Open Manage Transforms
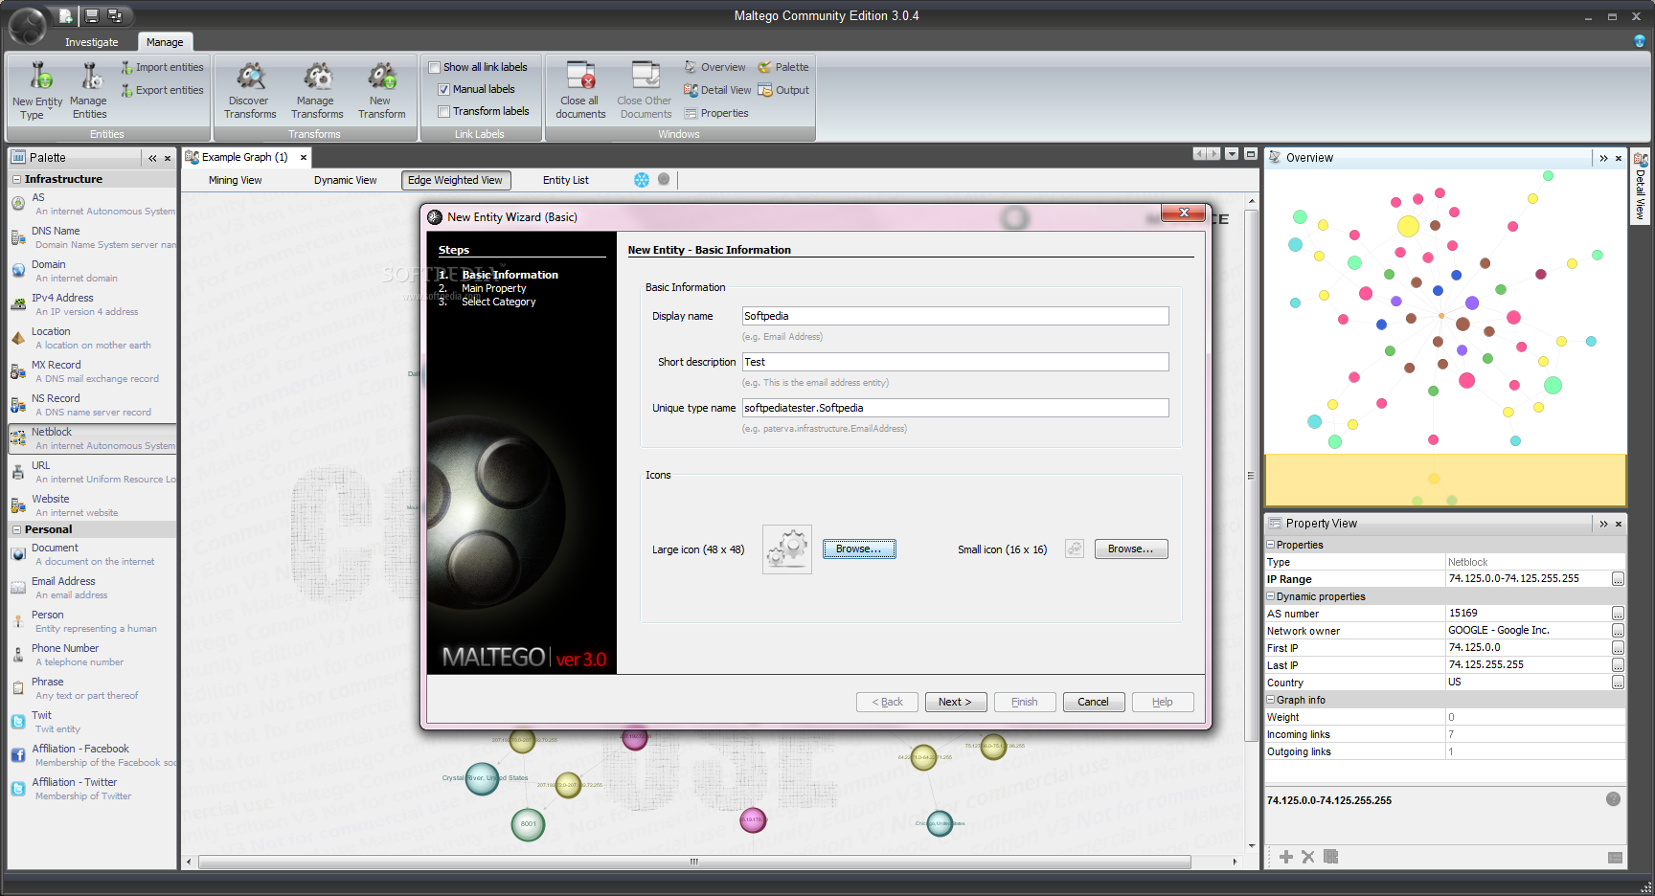1655x896 pixels. click(x=317, y=90)
